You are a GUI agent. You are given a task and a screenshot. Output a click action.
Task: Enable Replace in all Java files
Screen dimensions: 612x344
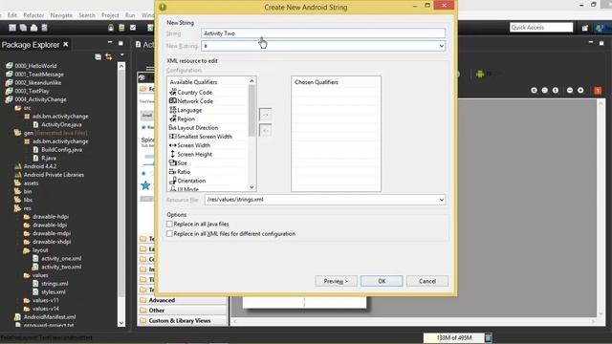coord(169,224)
